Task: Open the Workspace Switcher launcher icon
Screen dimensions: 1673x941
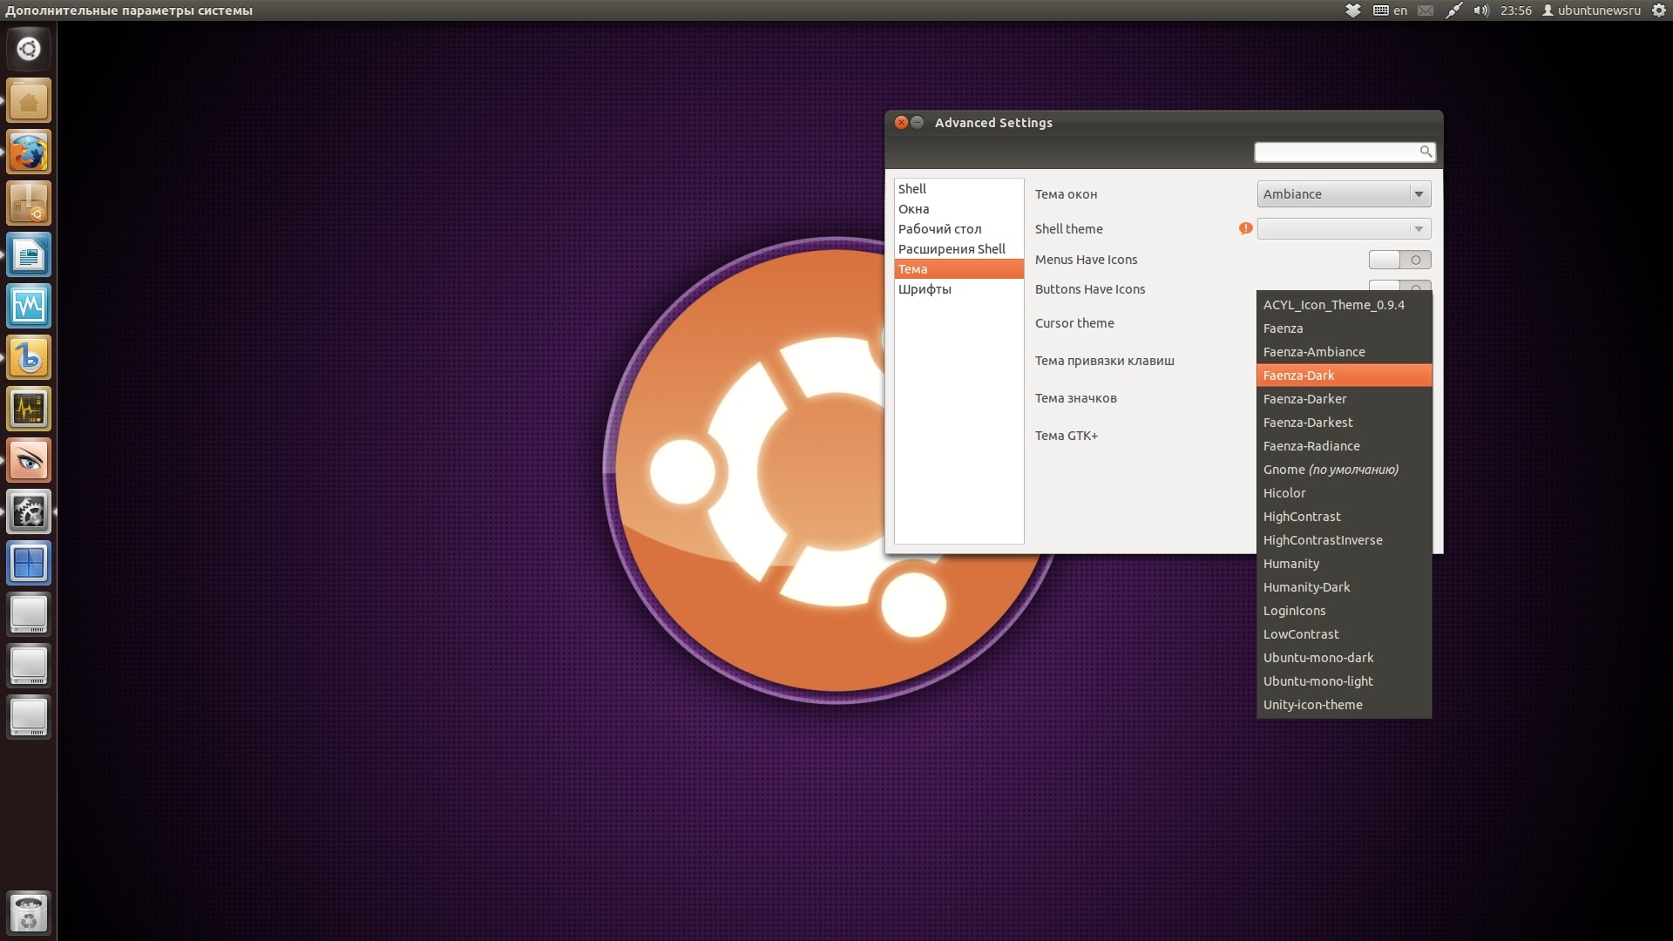Action: pos(29,564)
